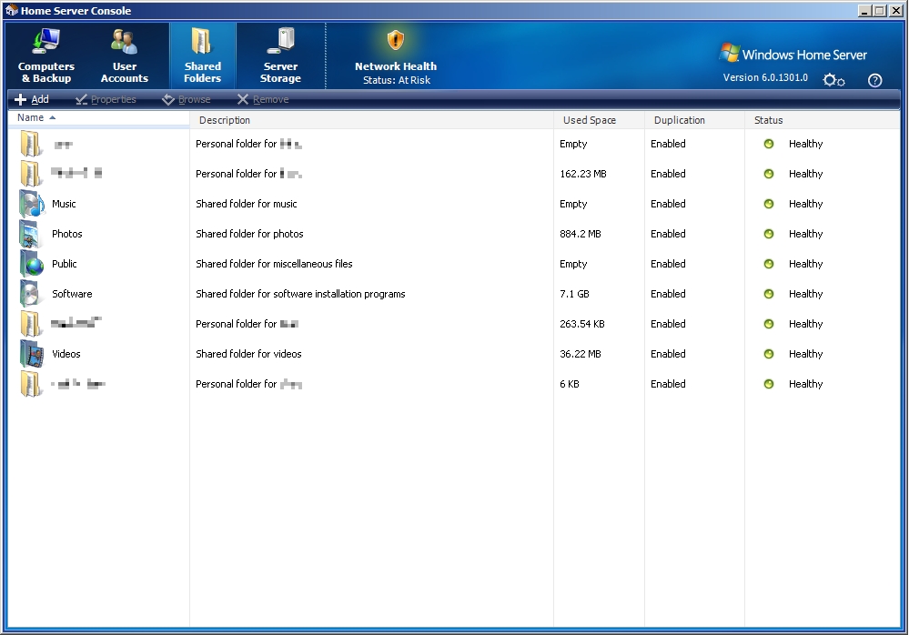Click the green Healthy status indicator for Music
Viewport: 909px width, 635px height.
click(769, 204)
